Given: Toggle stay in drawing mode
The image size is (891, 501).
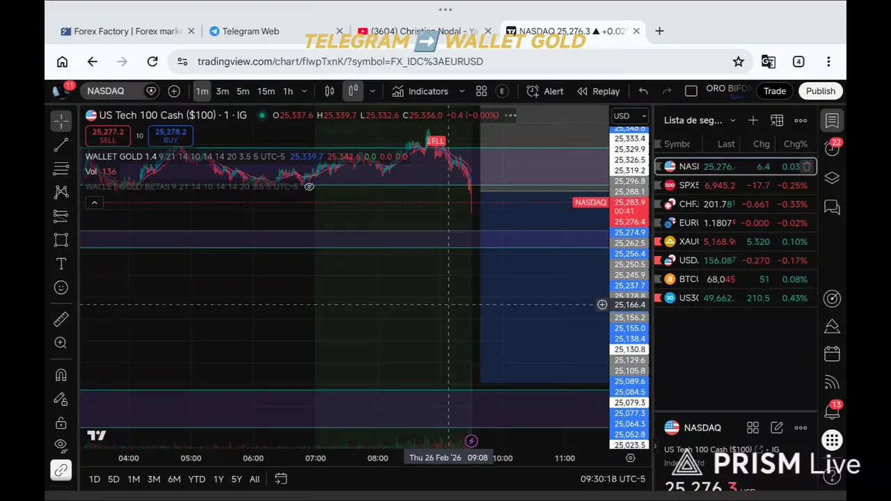Looking at the screenshot, I should (61, 399).
